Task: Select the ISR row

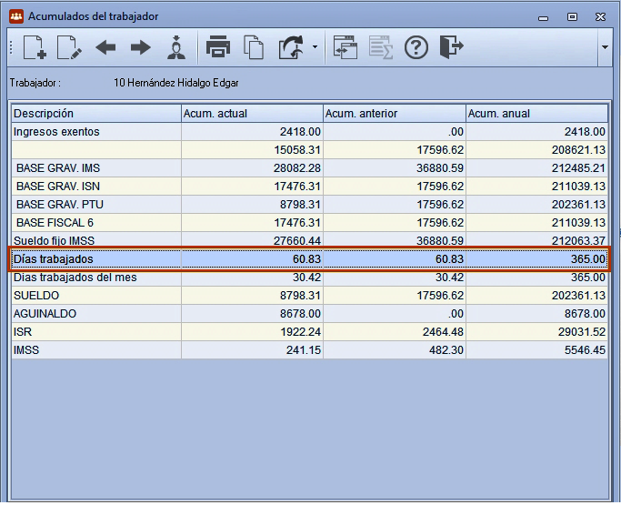Action: tap(310, 332)
